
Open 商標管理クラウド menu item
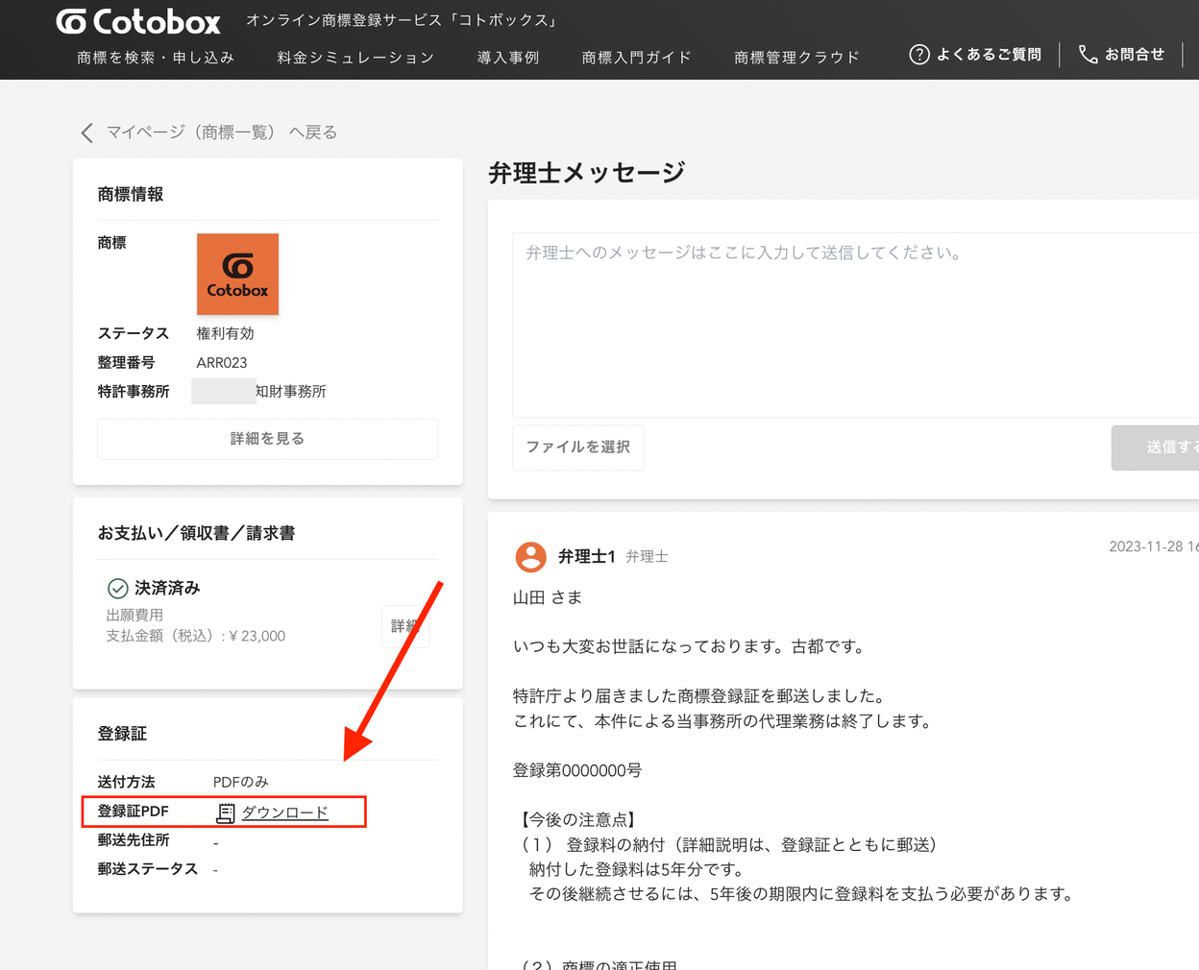point(796,58)
